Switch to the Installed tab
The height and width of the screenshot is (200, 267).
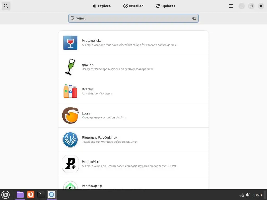coord(133,6)
